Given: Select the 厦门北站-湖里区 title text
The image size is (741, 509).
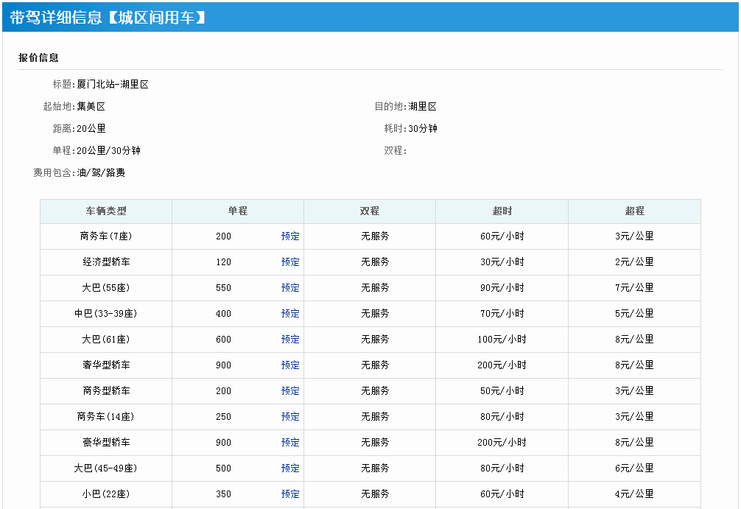Looking at the screenshot, I should click(113, 84).
